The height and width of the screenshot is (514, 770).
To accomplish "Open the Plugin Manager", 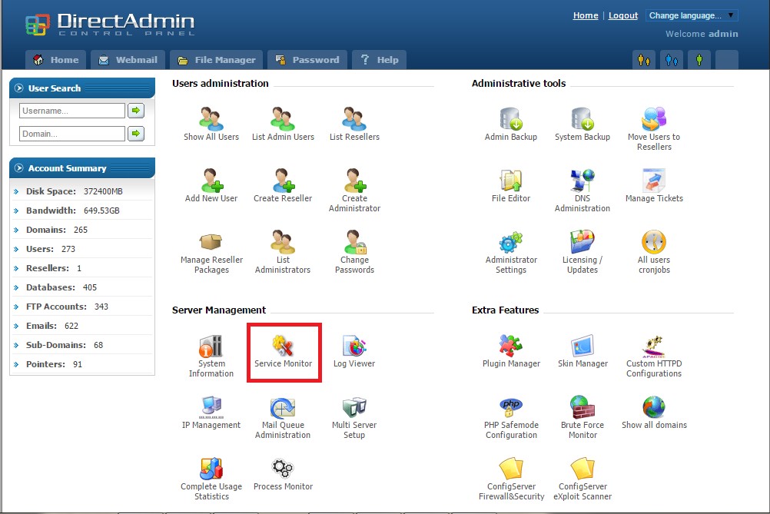I will click(x=511, y=352).
